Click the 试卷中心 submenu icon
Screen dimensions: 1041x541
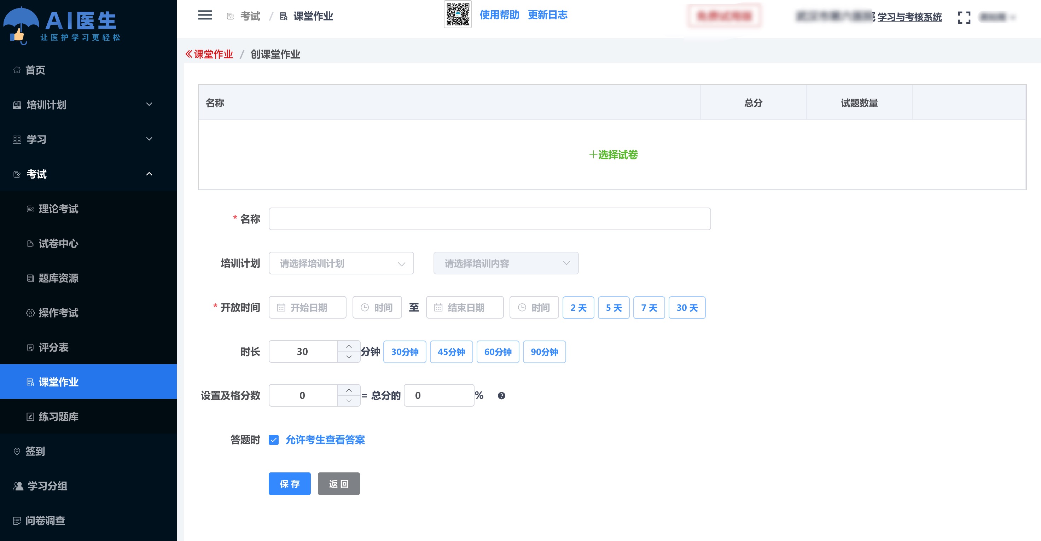[30, 244]
